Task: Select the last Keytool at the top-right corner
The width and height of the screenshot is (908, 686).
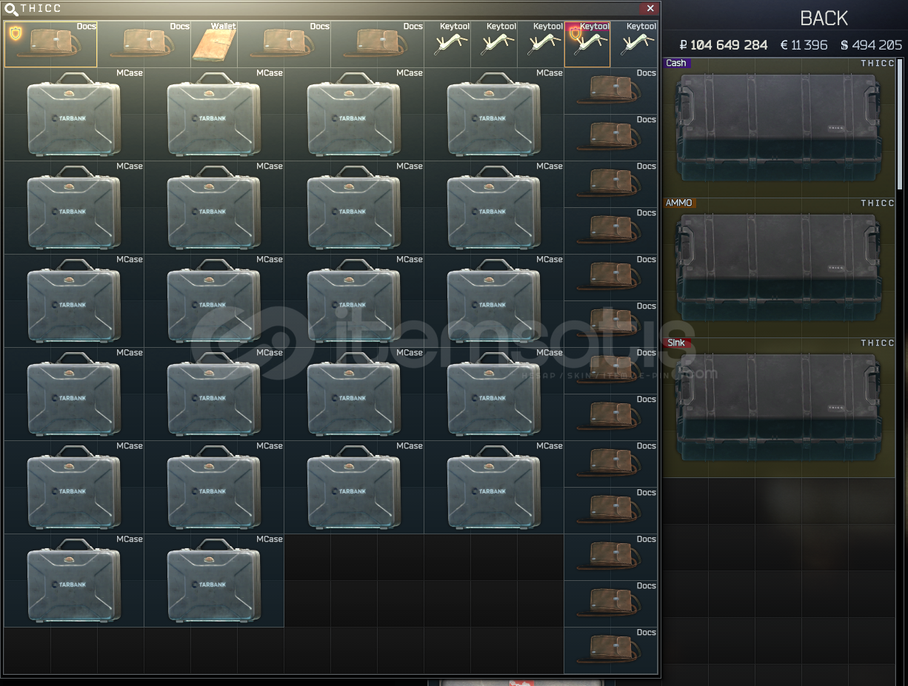Action: tap(634, 44)
